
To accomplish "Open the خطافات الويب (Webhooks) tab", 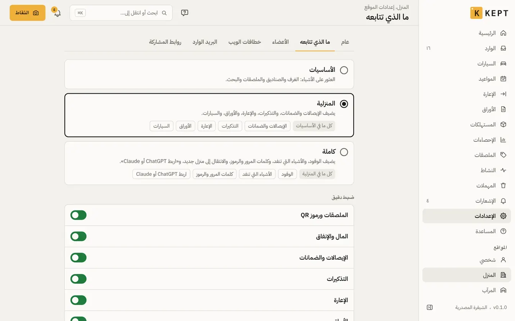I will tap(245, 42).
